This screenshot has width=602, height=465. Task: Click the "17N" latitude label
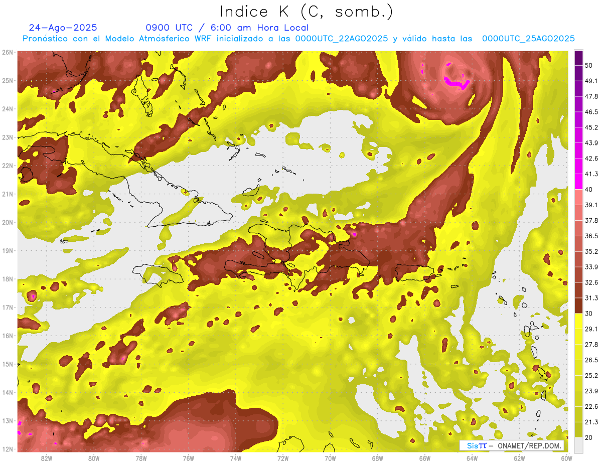click(x=8, y=307)
